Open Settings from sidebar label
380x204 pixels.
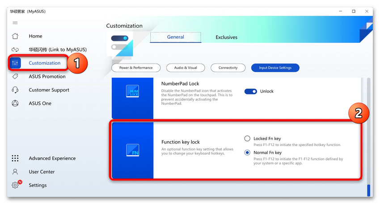(38, 185)
